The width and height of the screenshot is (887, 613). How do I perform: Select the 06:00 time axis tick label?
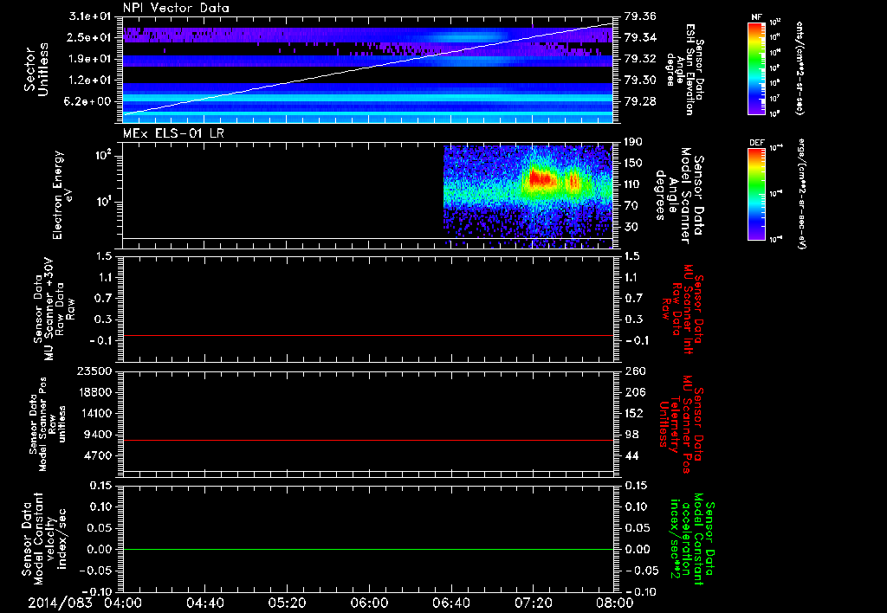(x=368, y=602)
